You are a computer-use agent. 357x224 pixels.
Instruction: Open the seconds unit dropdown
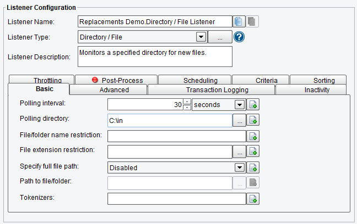(x=240, y=105)
